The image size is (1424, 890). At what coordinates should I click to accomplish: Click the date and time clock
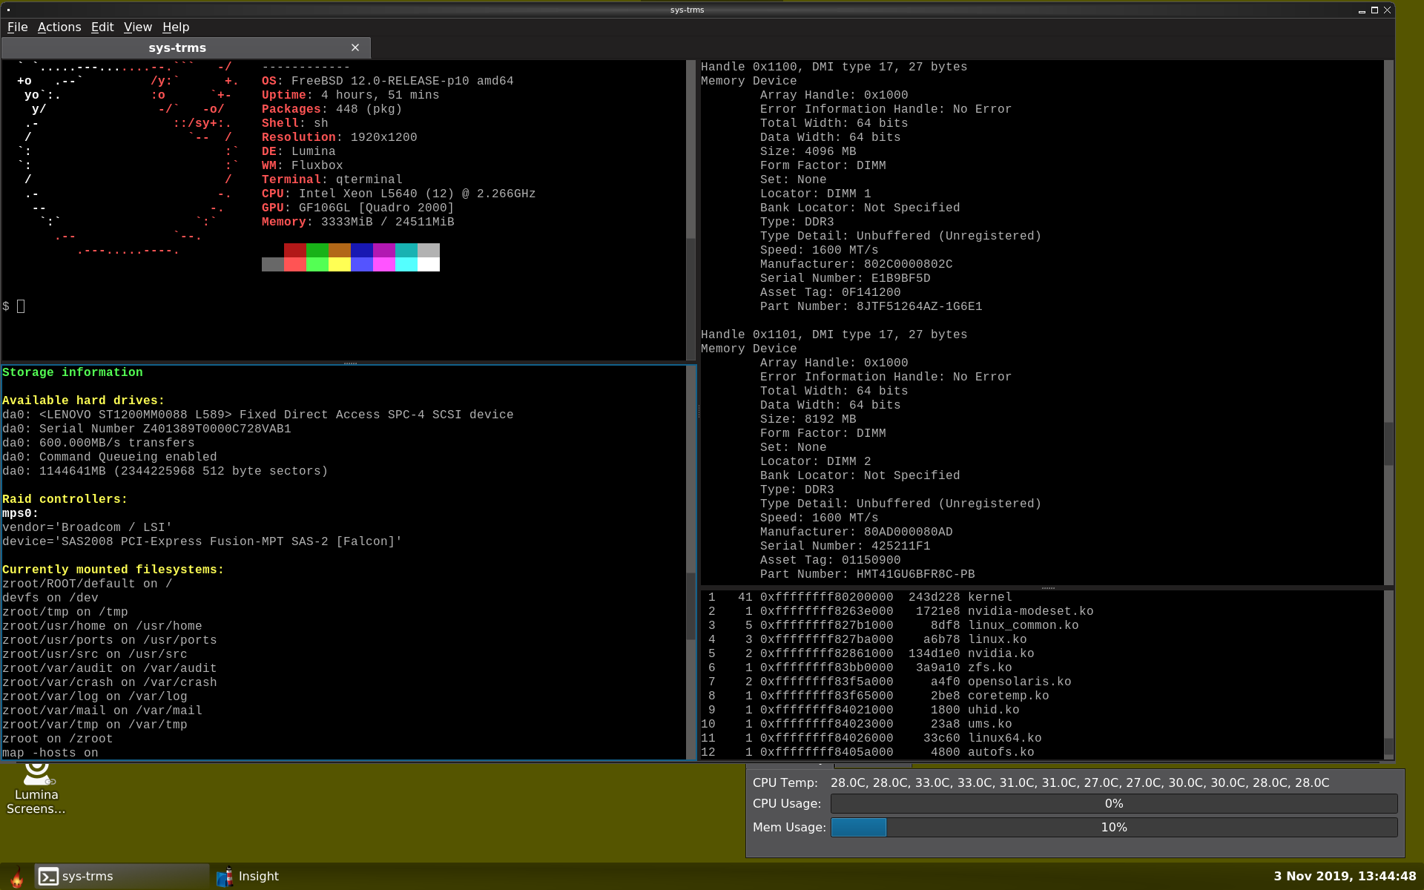1345,877
